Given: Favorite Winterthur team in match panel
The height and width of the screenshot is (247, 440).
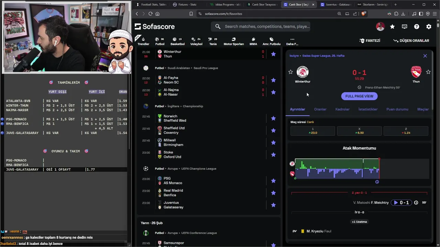Looking at the screenshot, I should [x=290, y=72].
